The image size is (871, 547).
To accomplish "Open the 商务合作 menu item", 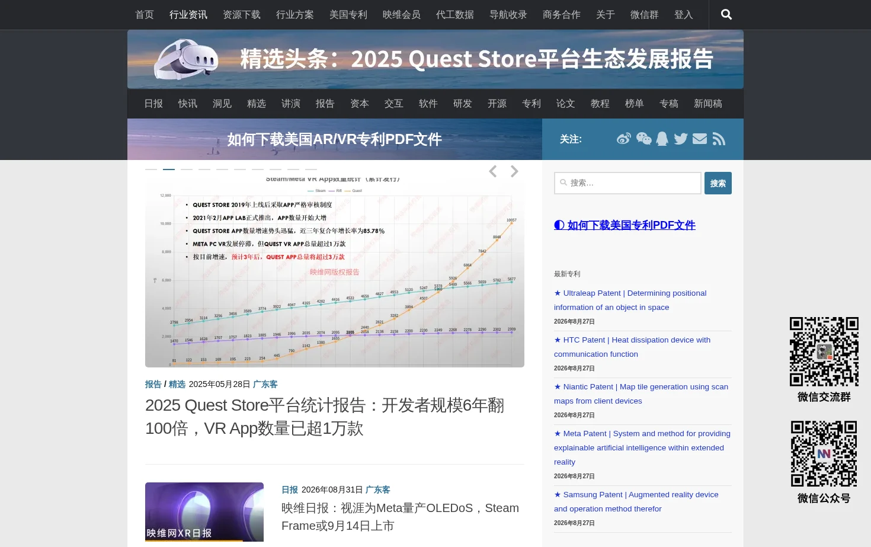I will (562, 15).
